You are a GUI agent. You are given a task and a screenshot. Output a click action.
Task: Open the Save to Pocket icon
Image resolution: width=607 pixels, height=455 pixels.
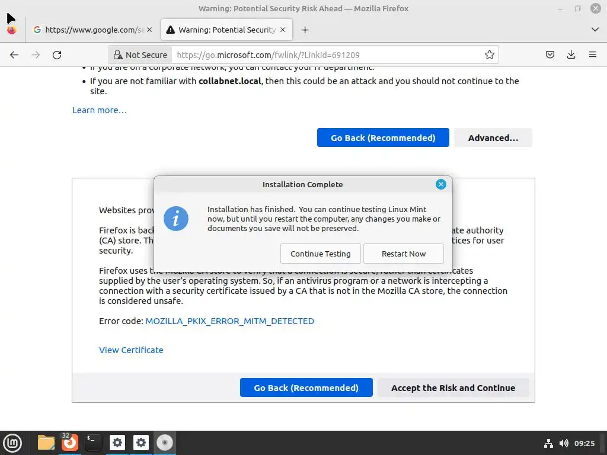click(550, 55)
